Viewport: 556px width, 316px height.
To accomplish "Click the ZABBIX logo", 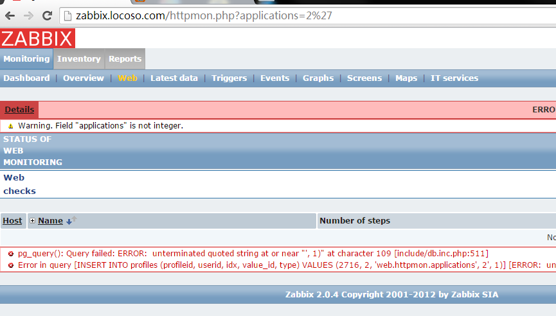I will pyautogui.click(x=37, y=39).
